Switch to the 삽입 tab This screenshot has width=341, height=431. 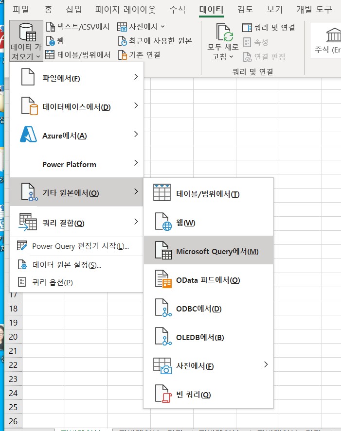(74, 10)
